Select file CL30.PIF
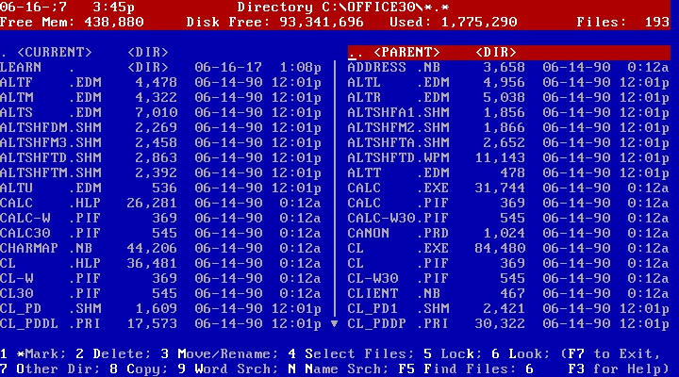 pyautogui.click(x=161, y=294)
